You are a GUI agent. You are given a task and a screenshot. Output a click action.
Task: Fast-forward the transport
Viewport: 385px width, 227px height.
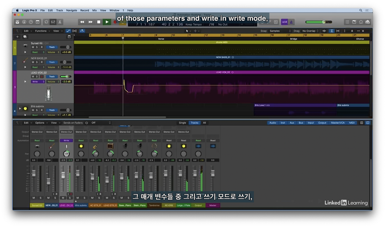[90, 22]
